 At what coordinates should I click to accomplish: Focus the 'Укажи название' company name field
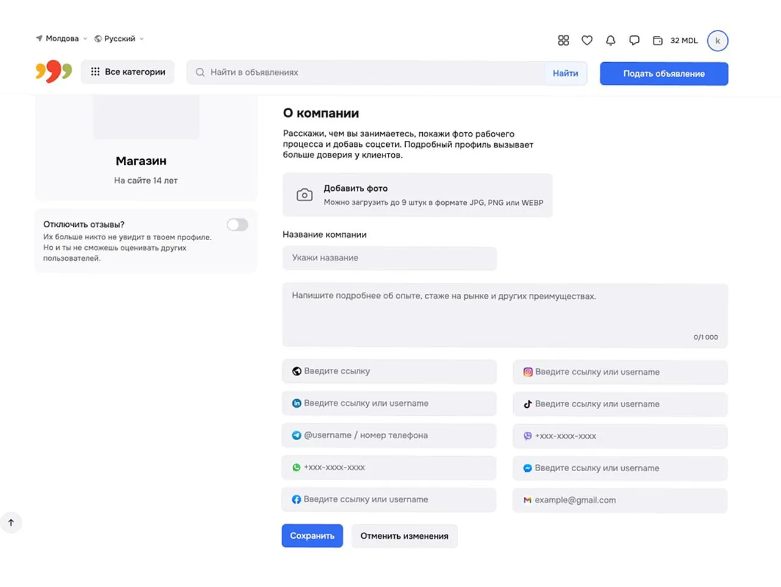[389, 258]
